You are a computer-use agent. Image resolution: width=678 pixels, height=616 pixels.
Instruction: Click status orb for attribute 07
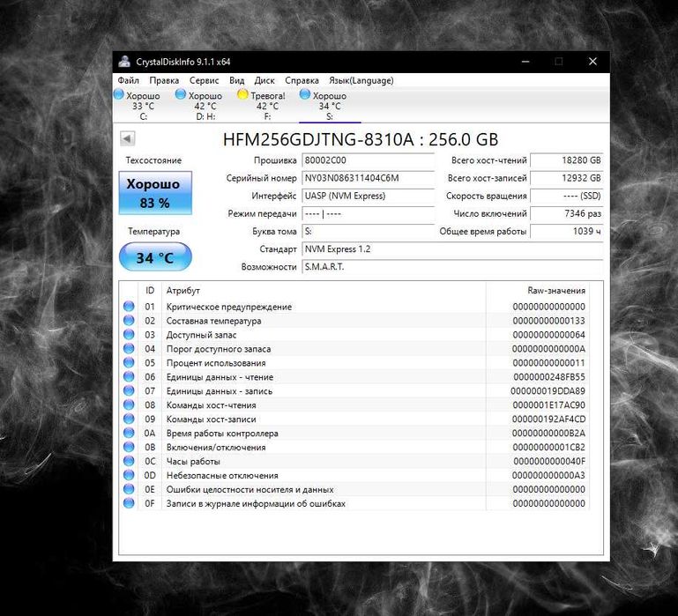pos(129,390)
